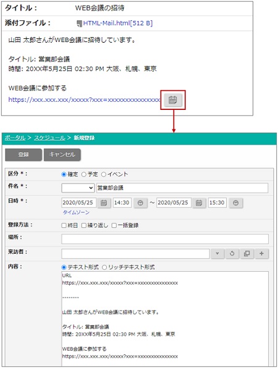Select the イベント radio button
This screenshot has width=278, height=368.
pyautogui.click(x=104, y=174)
